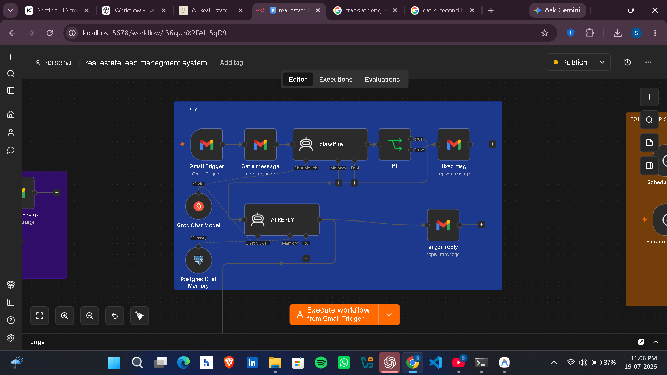Viewport: 667px width, 375px height.
Task: Open the personal user icon in sidebar
Action: pos(11,132)
